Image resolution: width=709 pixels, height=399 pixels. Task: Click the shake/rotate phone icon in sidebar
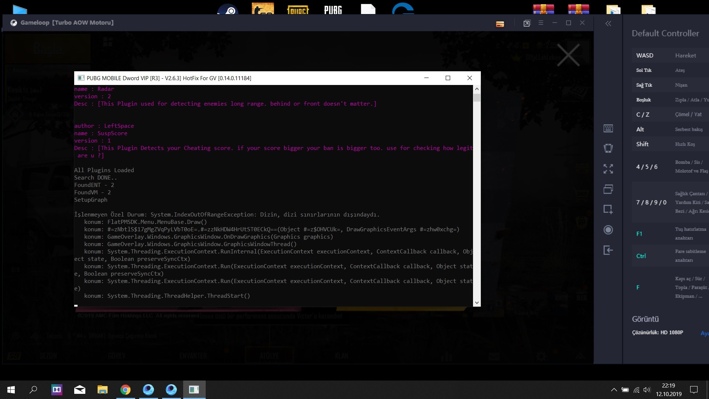[608, 148]
